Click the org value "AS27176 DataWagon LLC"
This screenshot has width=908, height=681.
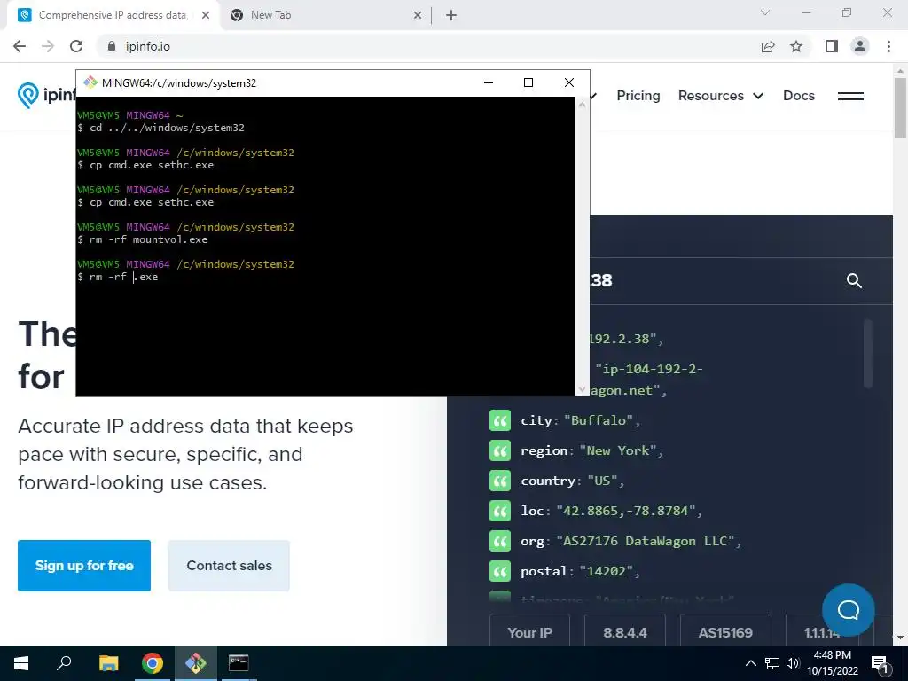[646, 541]
